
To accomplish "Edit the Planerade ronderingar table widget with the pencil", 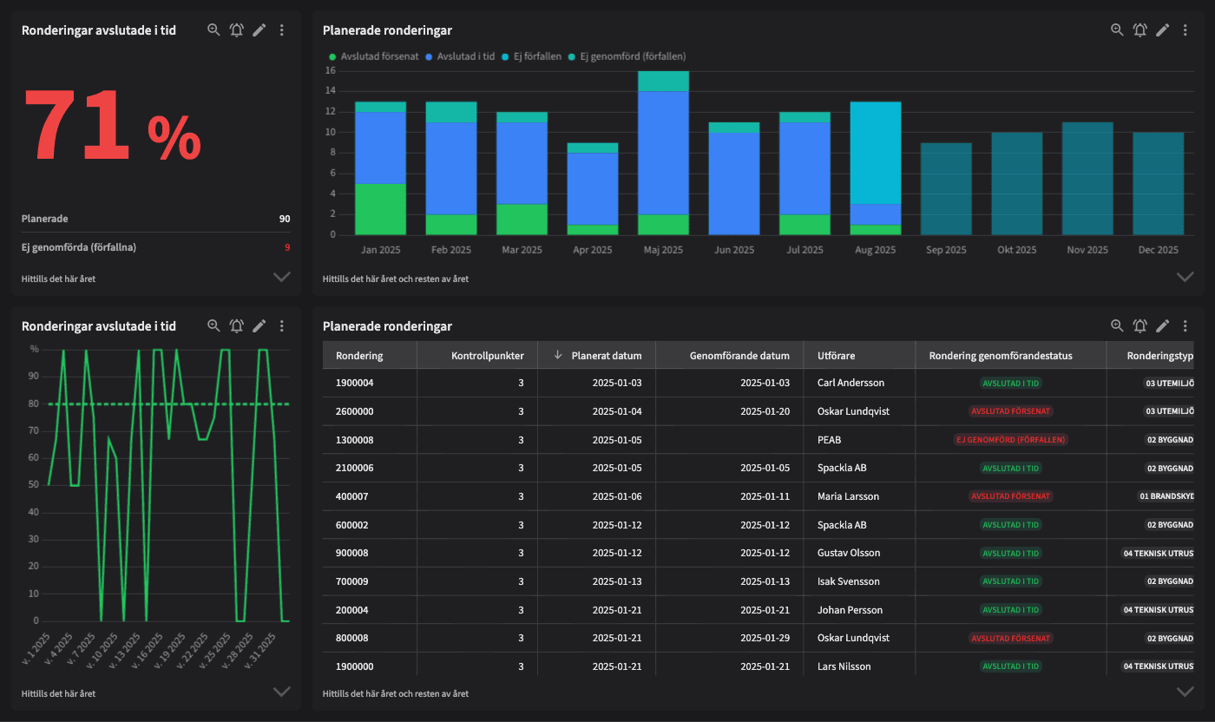I will coord(1162,326).
